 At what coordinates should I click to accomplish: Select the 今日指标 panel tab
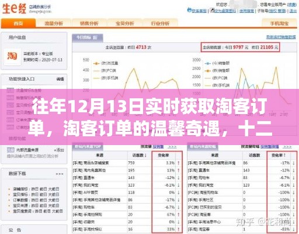(88, 37)
